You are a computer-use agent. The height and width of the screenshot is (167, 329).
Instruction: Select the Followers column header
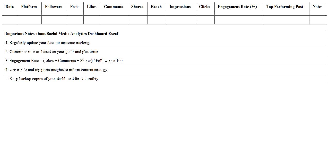[53, 7]
